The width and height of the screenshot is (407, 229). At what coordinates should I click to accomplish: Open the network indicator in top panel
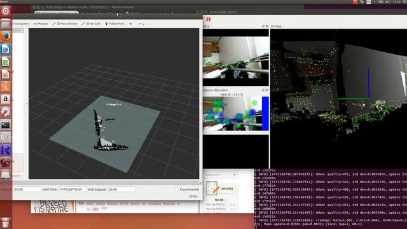[x=362, y=2]
